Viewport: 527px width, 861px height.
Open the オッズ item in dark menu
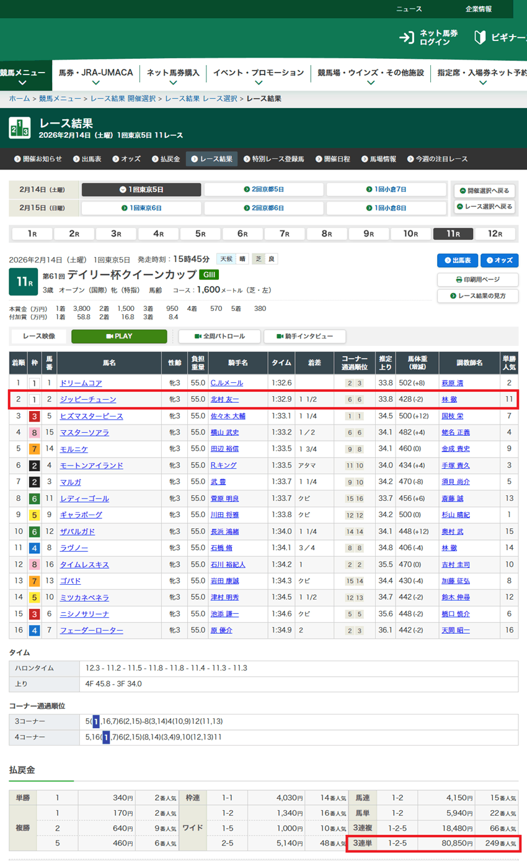126,159
